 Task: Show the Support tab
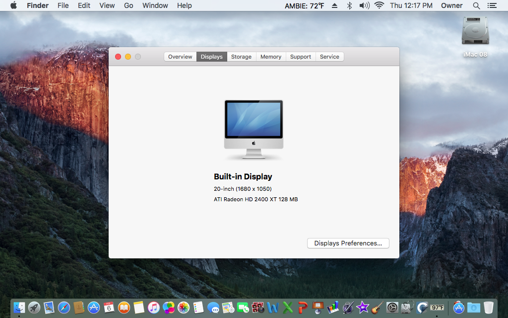301,57
